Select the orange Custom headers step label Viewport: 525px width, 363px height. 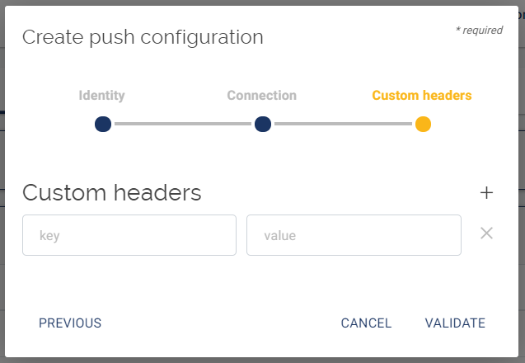422,96
